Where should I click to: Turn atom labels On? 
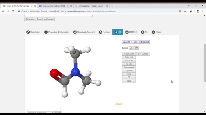click(x=131, y=48)
